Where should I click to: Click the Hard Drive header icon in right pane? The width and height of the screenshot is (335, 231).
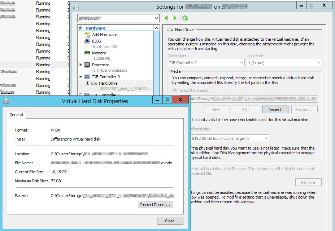[x=170, y=30]
